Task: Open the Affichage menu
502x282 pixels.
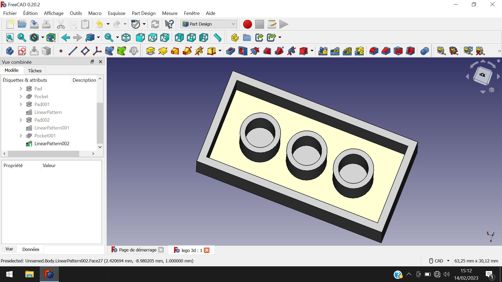Action: click(x=54, y=13)
